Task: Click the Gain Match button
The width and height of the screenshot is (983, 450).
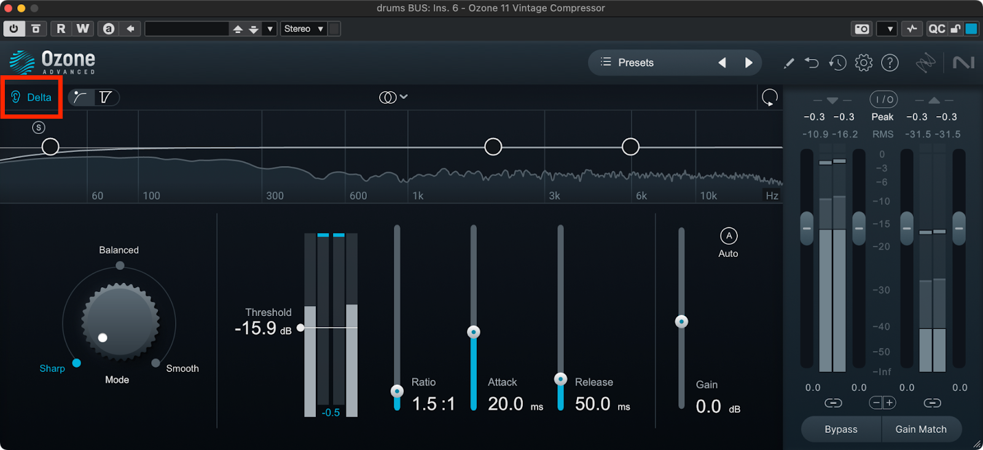Action: (x=920, y=429)
